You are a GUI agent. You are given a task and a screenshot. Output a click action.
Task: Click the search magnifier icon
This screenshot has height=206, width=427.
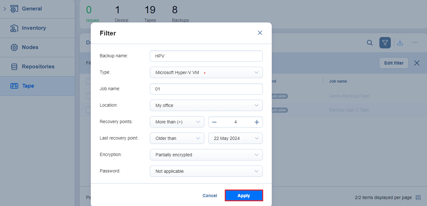tap(370, 43)
